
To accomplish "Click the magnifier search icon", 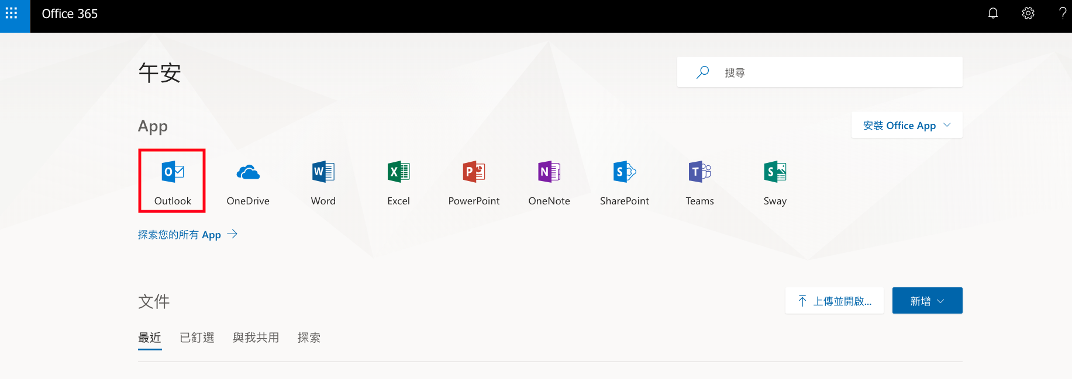I will pos(702,72).
